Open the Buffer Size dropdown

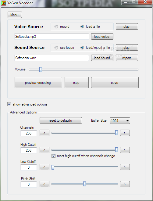click(120, 120)
